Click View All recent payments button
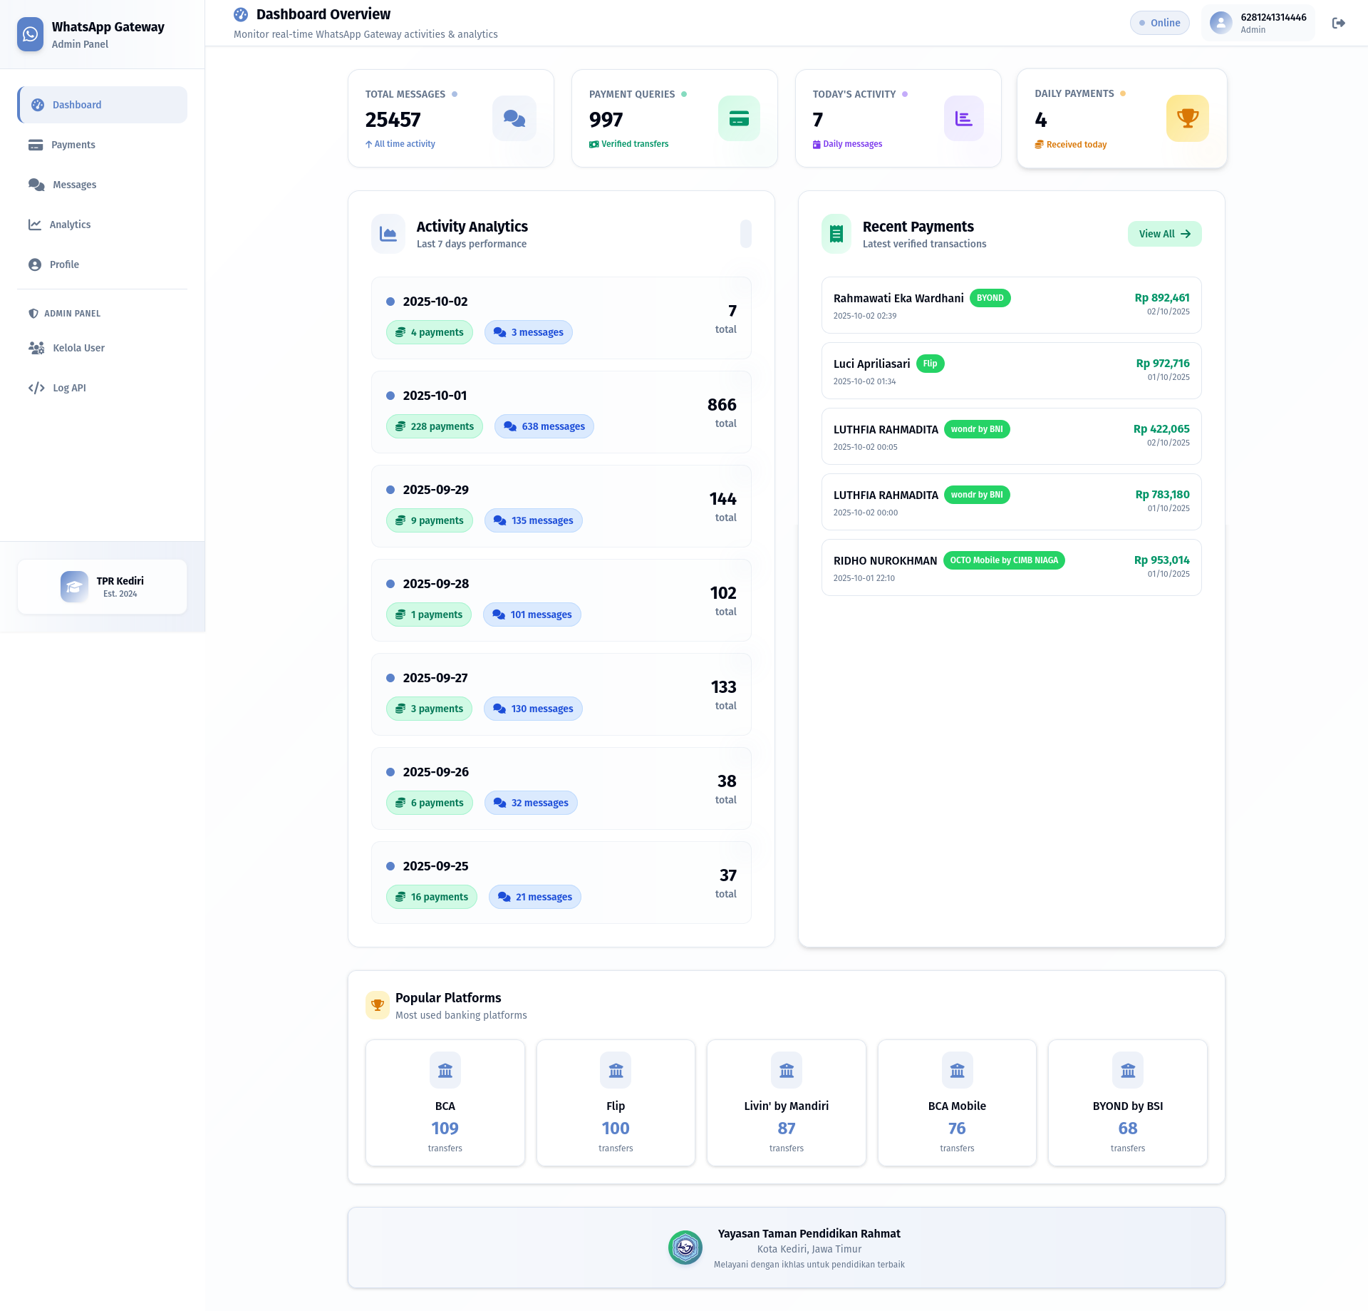This screenshot has height=1311, width=1368. 1164,234
